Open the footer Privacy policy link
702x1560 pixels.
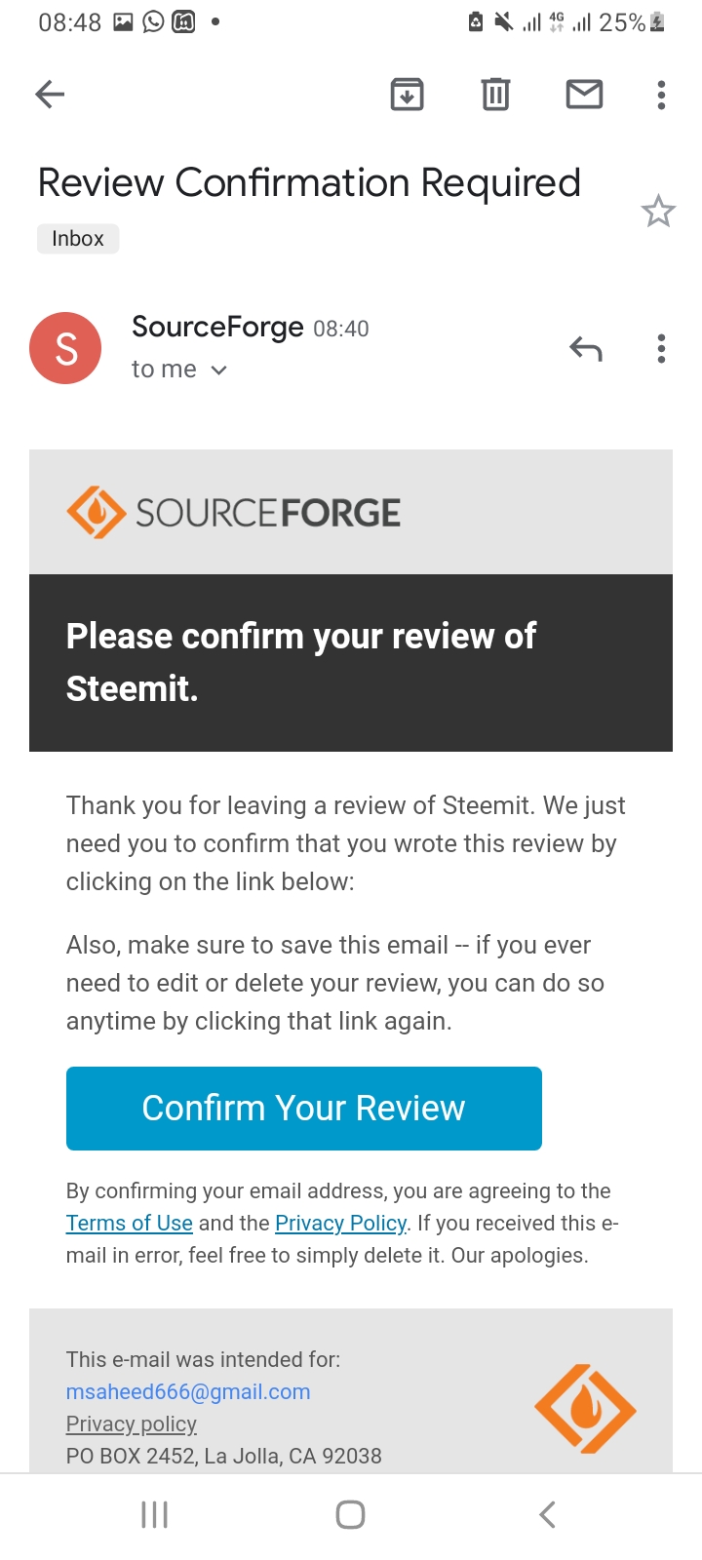click(x=132, y=1424)
